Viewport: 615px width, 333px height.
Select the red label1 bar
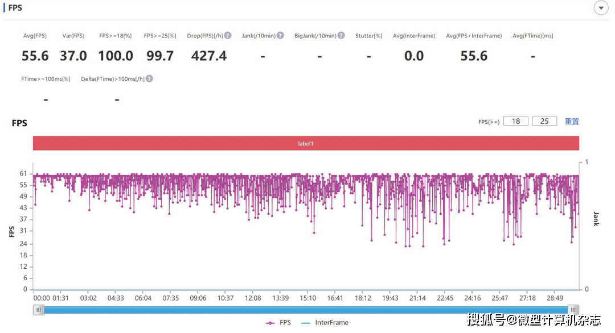tap(306, 144)
